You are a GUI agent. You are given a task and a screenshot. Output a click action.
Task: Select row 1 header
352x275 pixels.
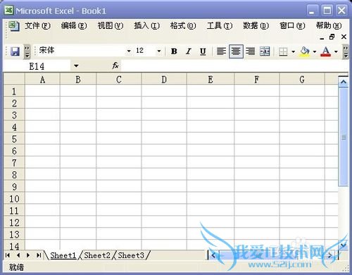click(x=14, y=91)
